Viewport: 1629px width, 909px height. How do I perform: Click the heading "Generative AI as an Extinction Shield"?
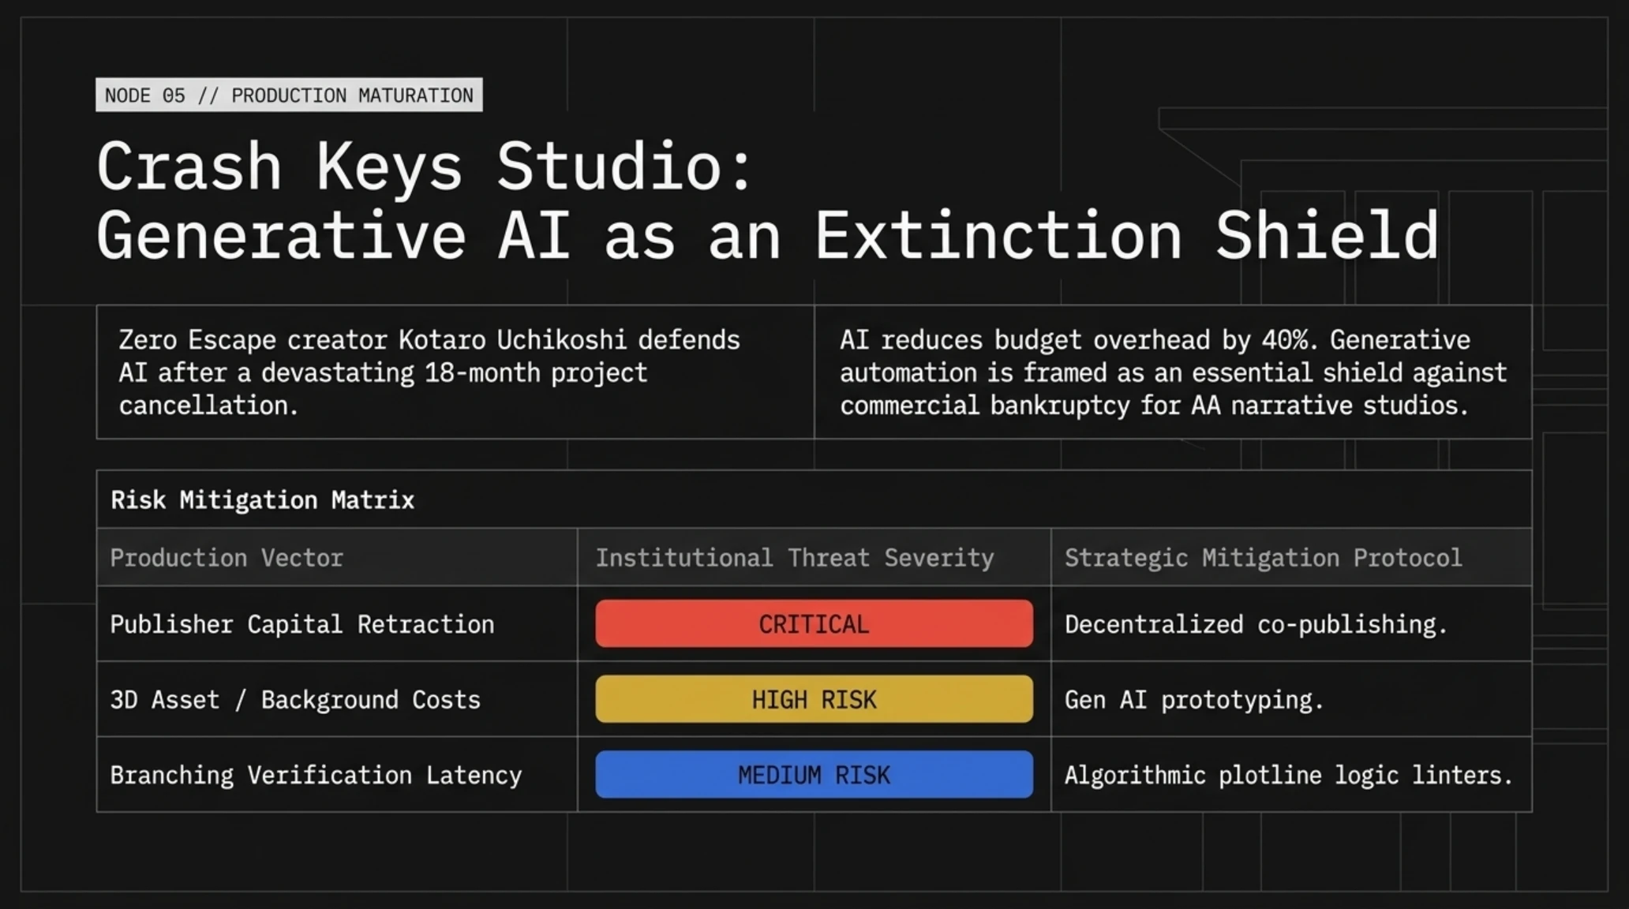[x=768, y=235]
